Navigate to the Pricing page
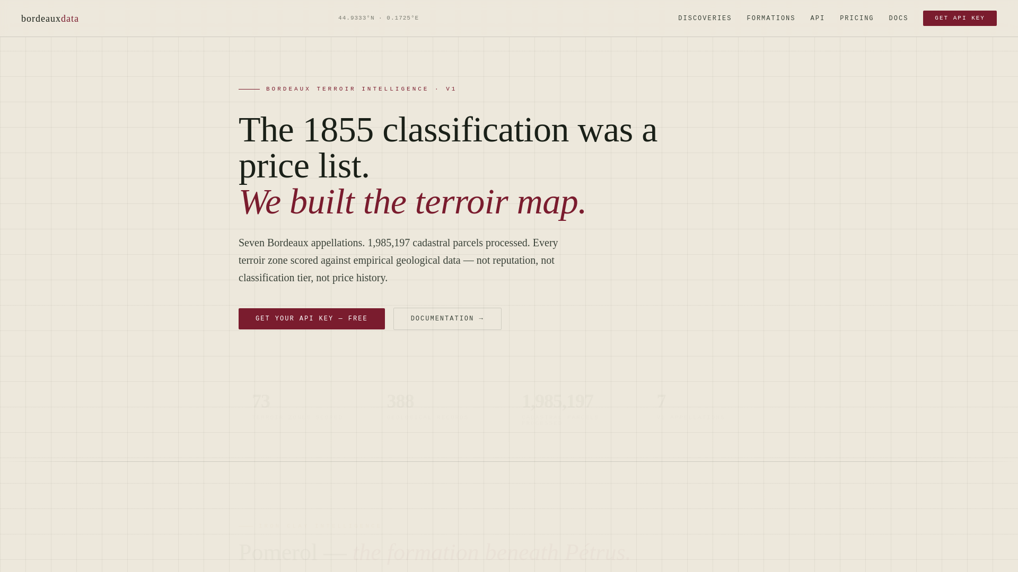Viewport: 1018px width, 572px height. (x=856, y=19)
